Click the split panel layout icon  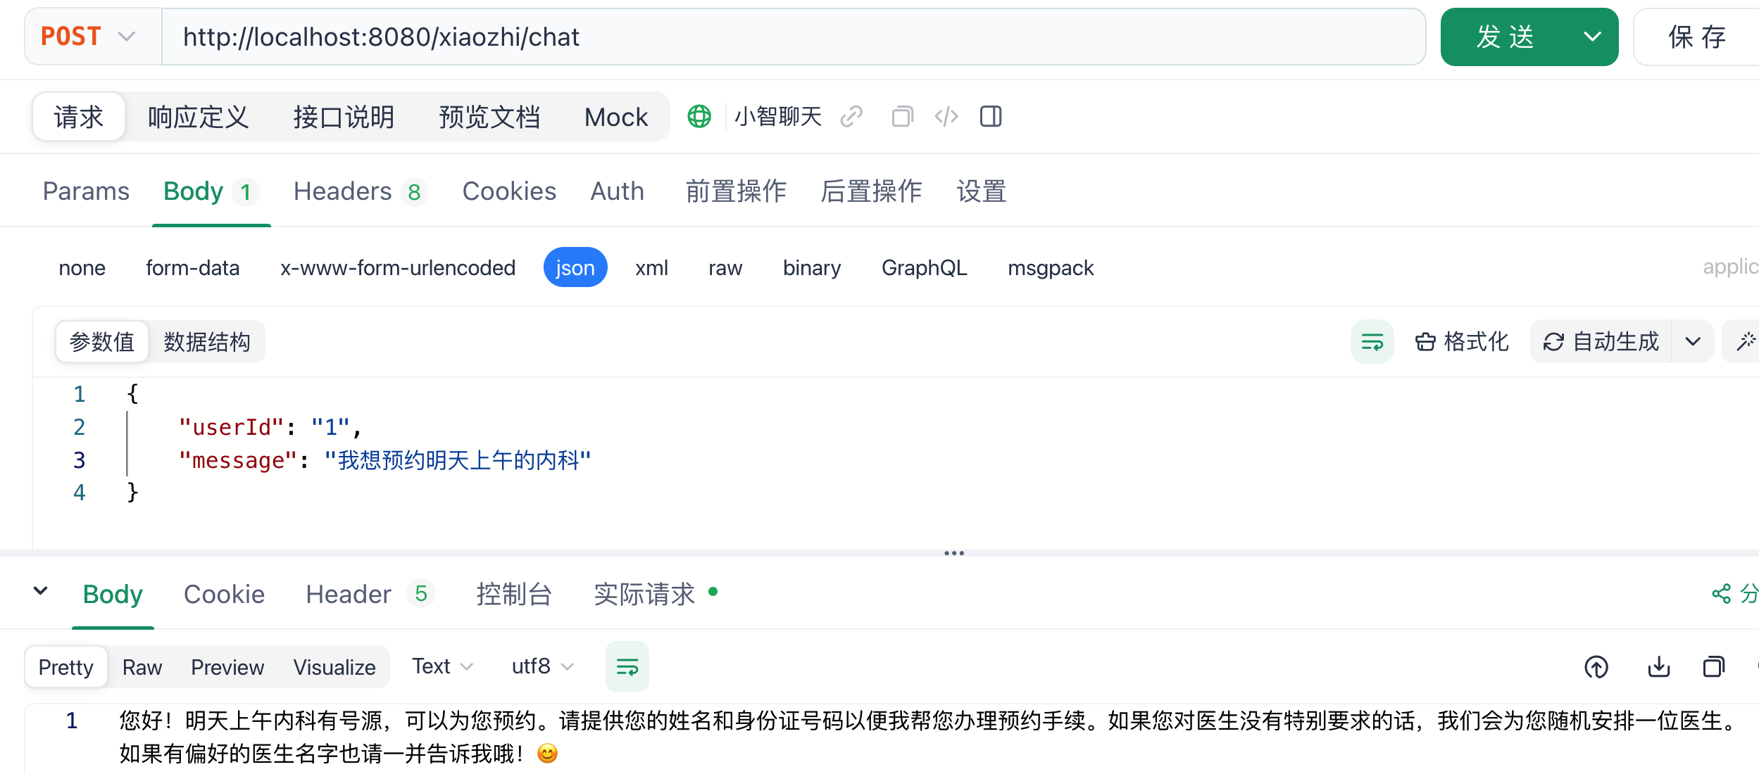990,116
